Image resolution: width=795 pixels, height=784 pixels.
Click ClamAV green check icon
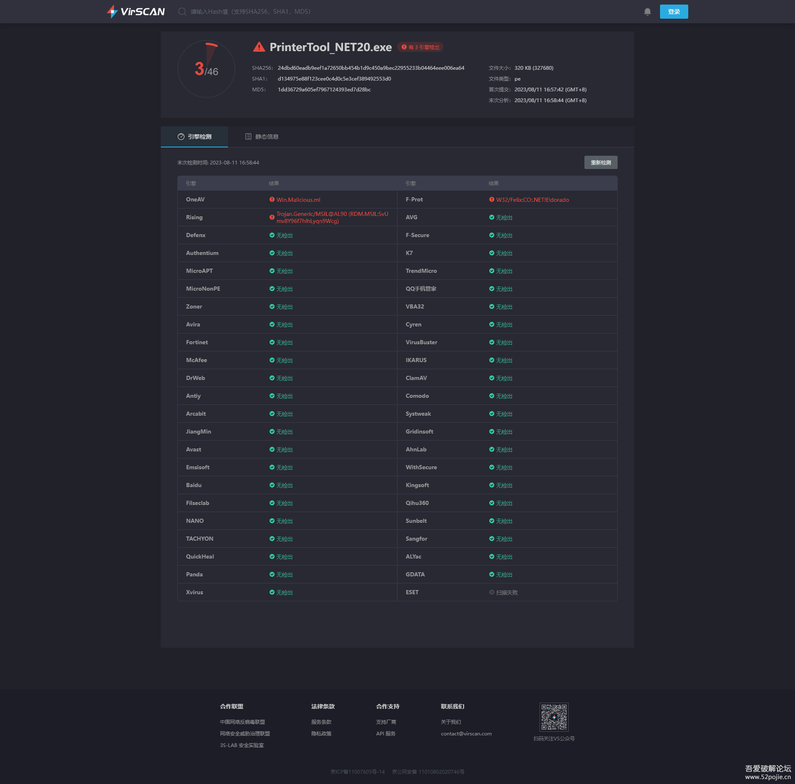point(492,378)
